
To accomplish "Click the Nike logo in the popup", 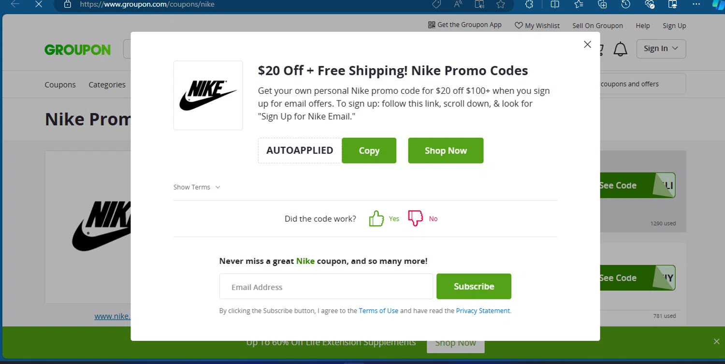I will click(x=208, y=95).
